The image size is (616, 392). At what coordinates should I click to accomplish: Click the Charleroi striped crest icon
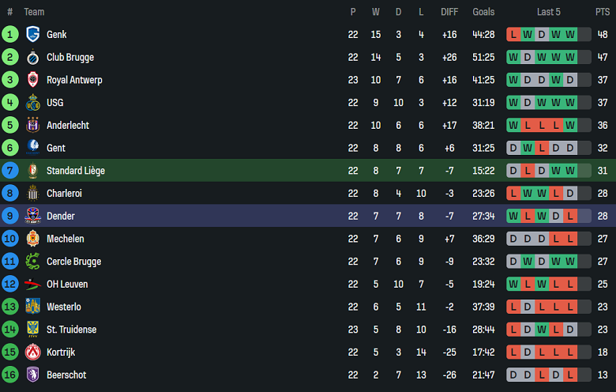(32, 193)
